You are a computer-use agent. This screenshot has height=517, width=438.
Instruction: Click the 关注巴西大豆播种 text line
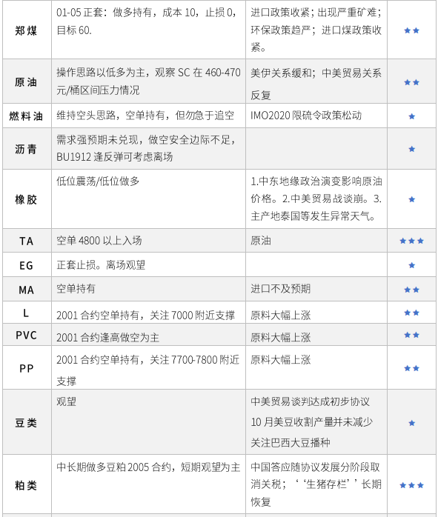(291, 442)
